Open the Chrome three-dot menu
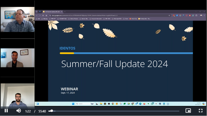The width and height of the screenshot is (207, 116). pyautogui.click(x=204, y=15)
